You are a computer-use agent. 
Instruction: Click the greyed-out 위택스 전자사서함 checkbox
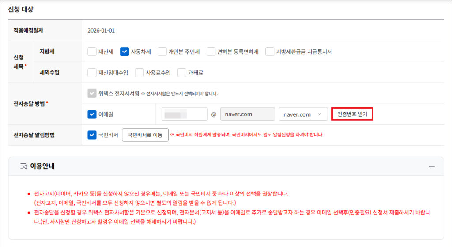[92, 93]
